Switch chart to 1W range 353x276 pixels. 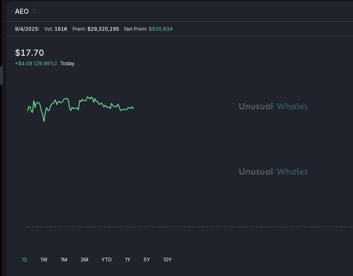(x=44, y=260)
